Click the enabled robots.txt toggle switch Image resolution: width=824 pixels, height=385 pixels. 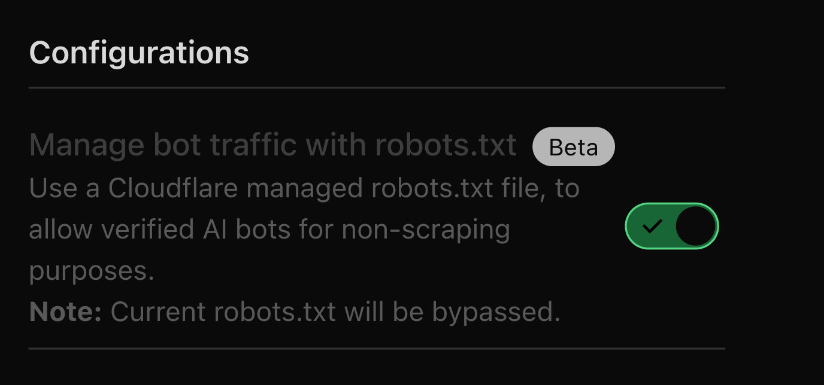[x=671, y=226]
